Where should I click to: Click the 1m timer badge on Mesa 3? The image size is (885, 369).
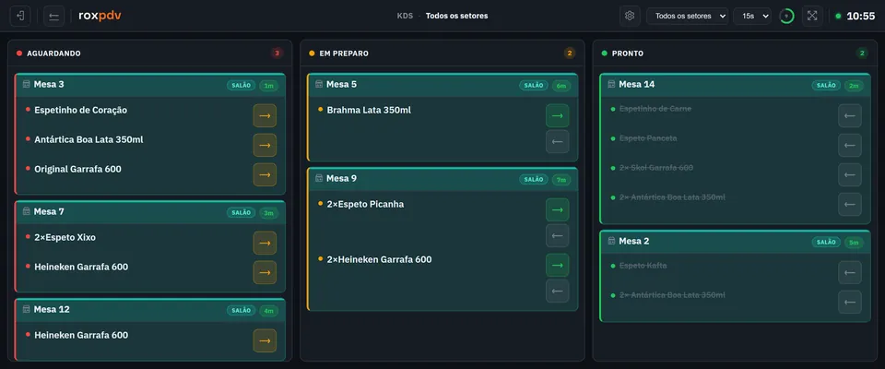269,85
